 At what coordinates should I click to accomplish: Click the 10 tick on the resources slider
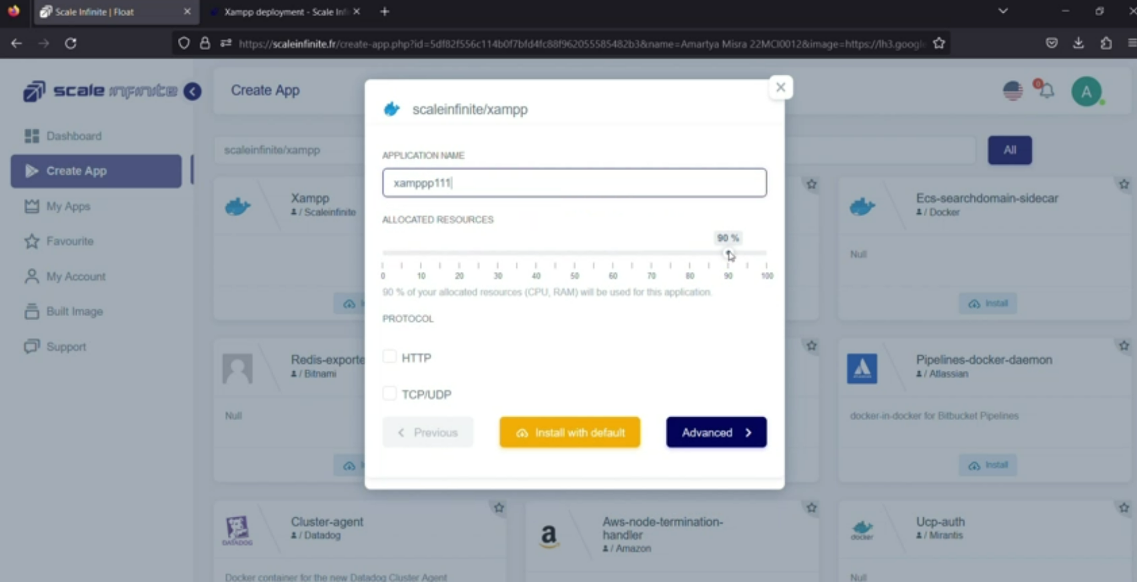pyautogui.click(x=421, y=275)
